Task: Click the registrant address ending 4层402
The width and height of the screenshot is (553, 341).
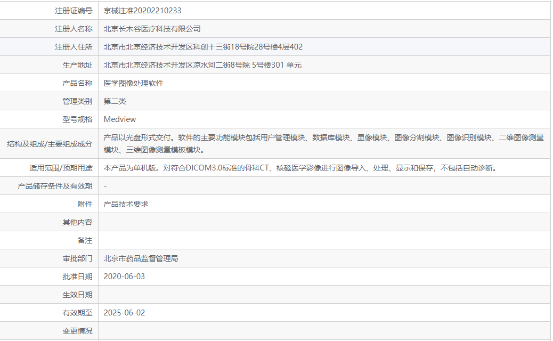Action: pos(203,47)
